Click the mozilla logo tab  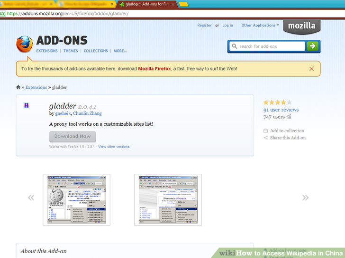(302, 26)
